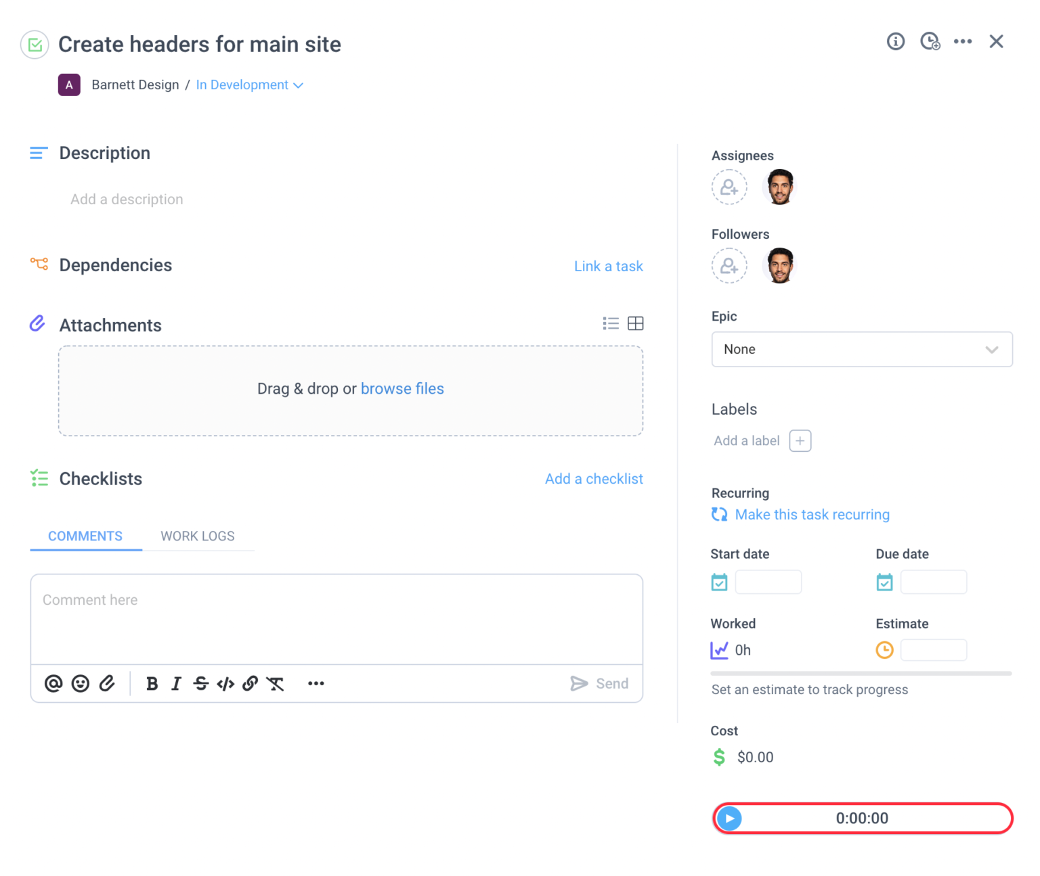Attach a file using the paperclip comment icon
This screenshot has height=876, width=1040.
[x=107, y=684]
